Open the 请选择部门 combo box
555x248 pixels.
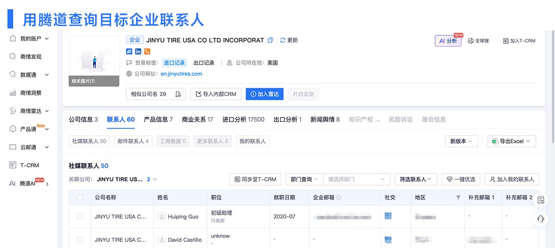[357, 179]
